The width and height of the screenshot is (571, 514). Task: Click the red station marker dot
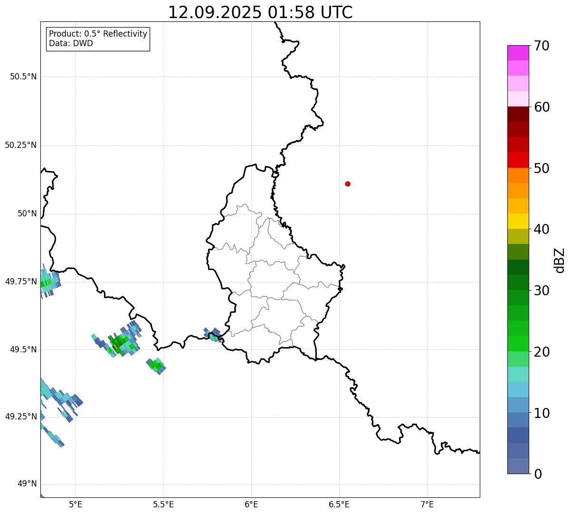pyautogui.click(x=348, y=184)
